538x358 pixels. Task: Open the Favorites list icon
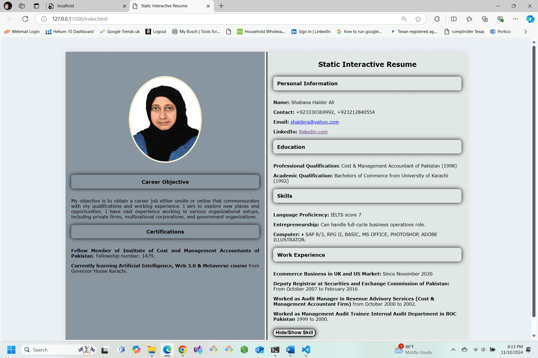click(469, 19)
